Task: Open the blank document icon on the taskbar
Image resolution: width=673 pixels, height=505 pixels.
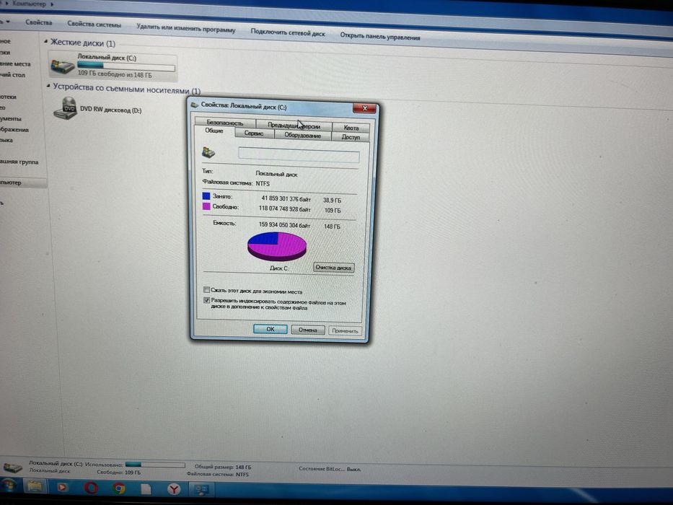Action: tap(146, 488)
